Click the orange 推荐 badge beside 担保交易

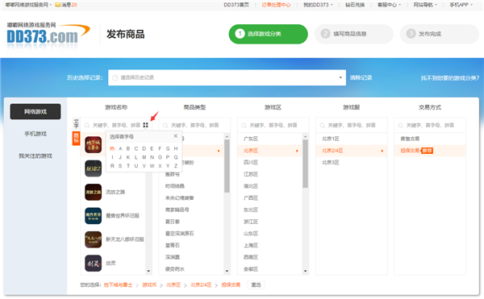click(428, 151)
